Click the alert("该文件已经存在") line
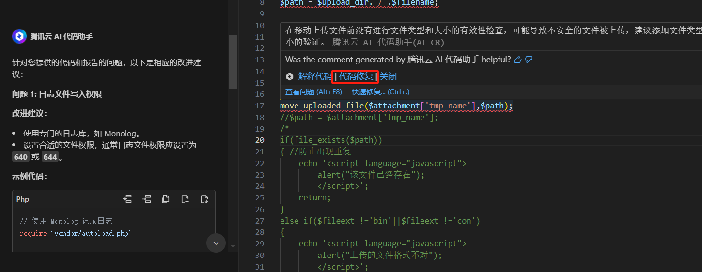This screenshot has height=272, width=702. pyautogui.click(x=371, y=175)
